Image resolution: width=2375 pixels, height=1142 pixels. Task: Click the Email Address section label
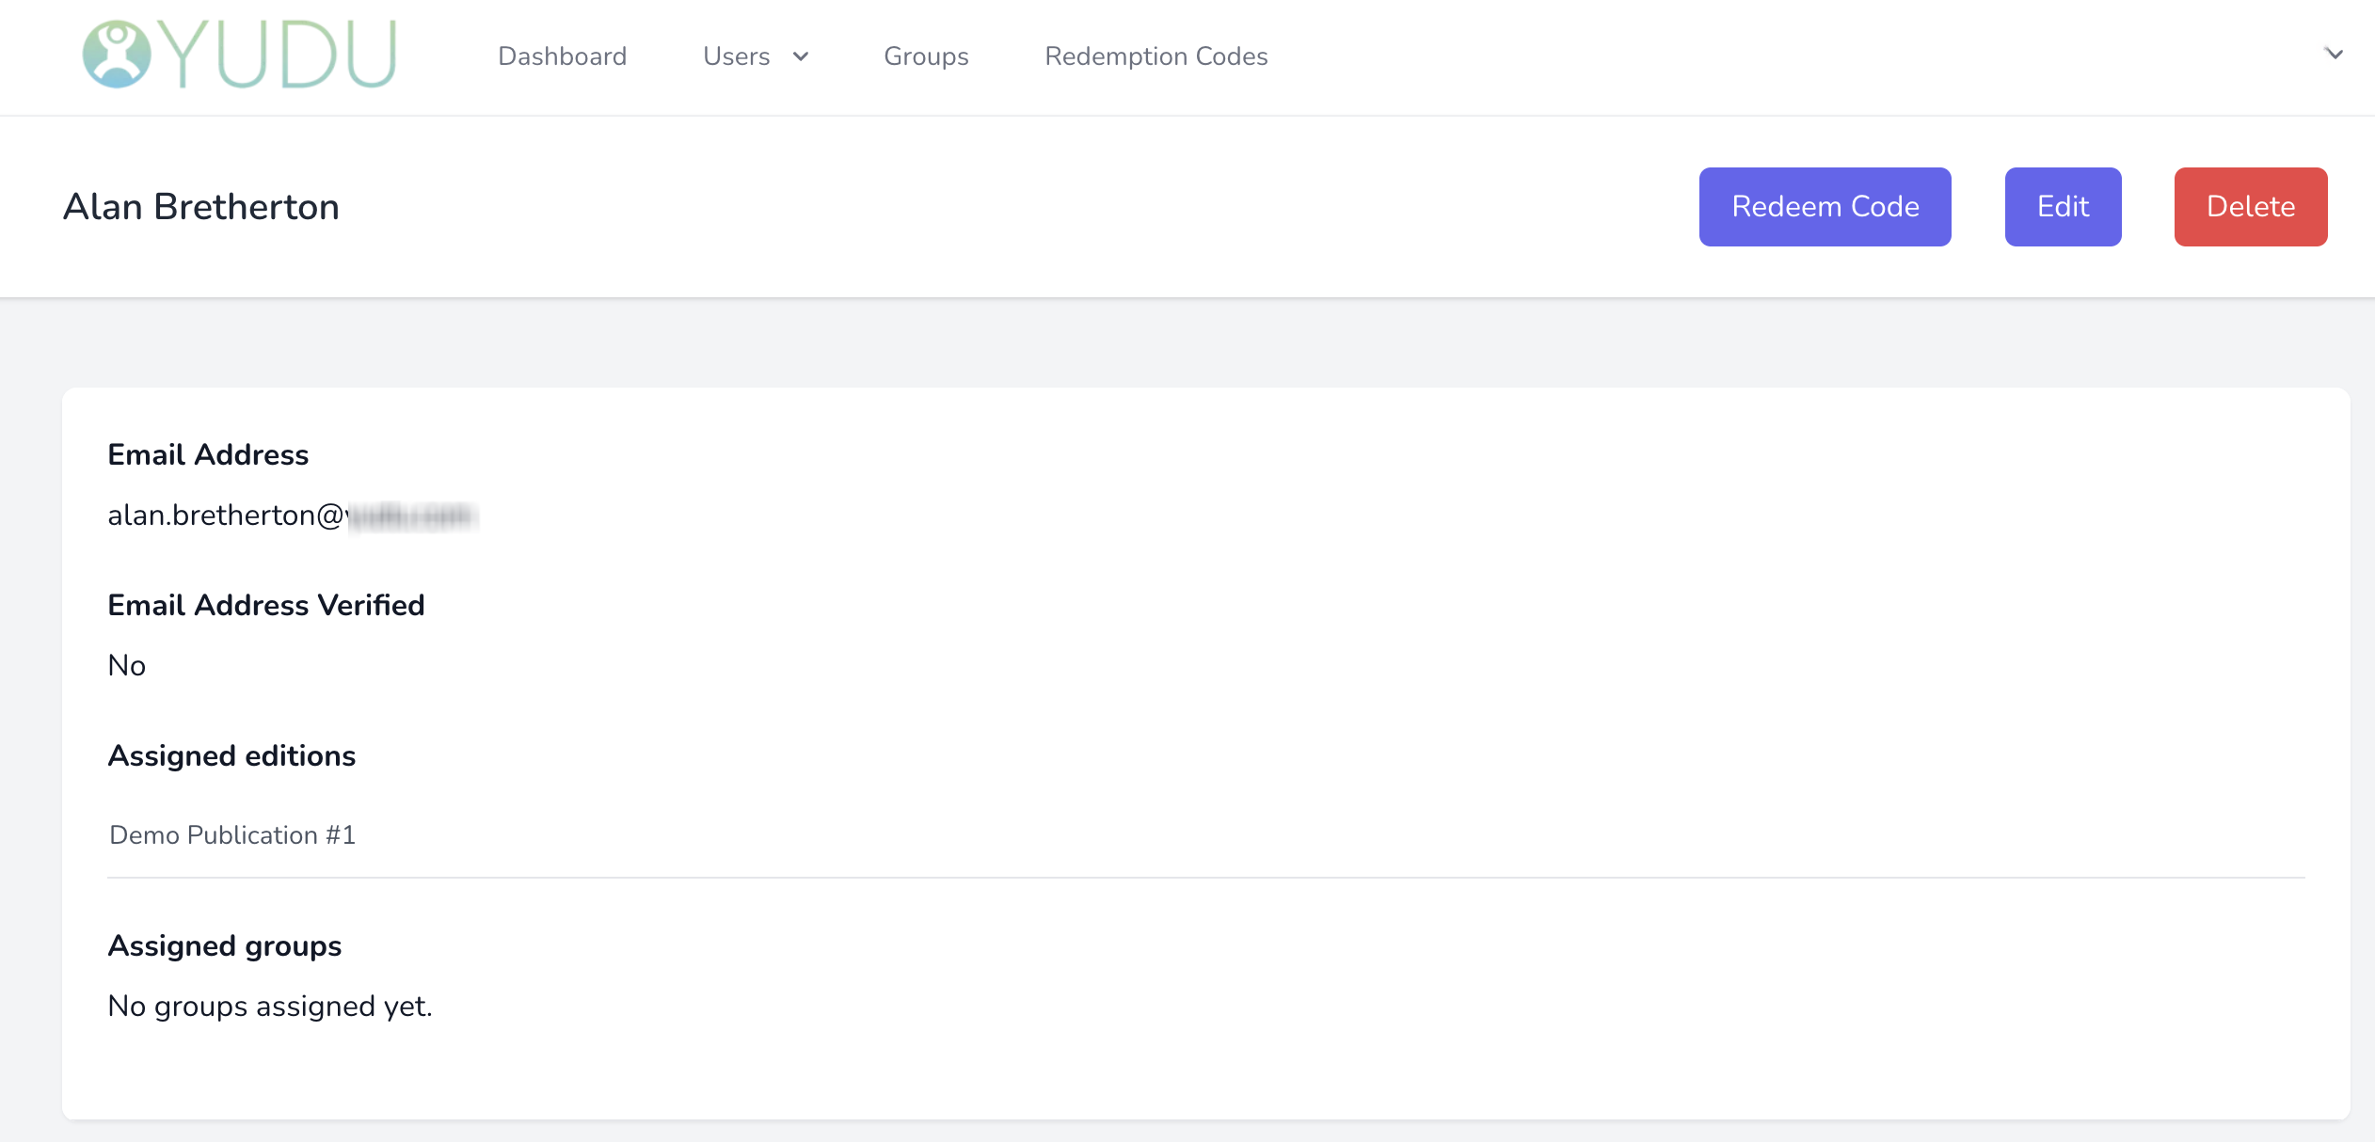click(208, 454)
